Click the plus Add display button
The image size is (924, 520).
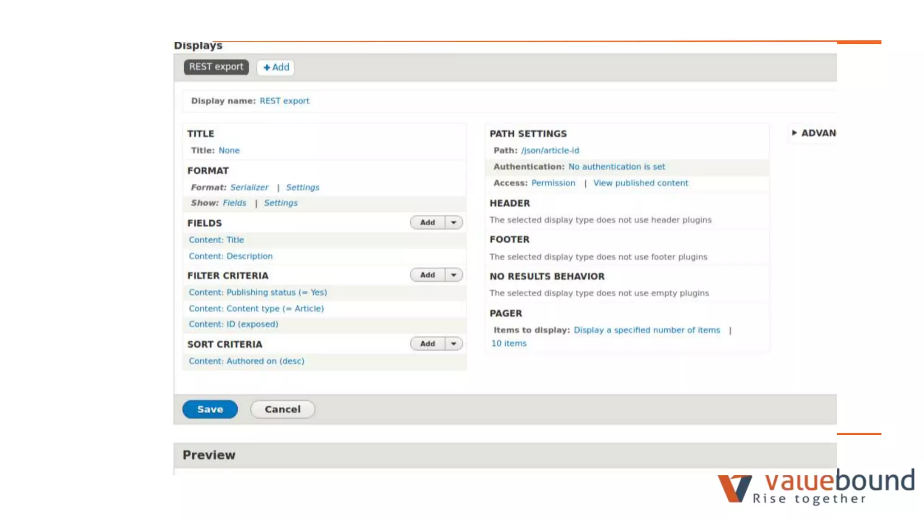276,67
